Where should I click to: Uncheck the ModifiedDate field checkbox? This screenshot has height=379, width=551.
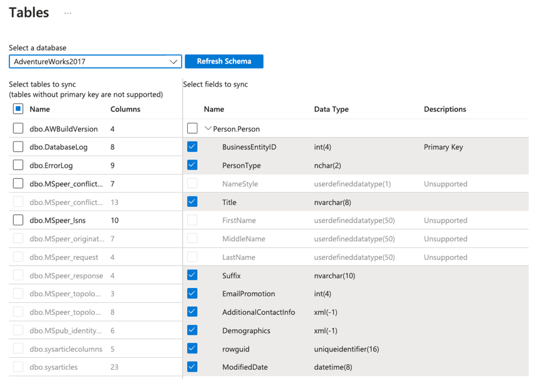click(192, 367)
